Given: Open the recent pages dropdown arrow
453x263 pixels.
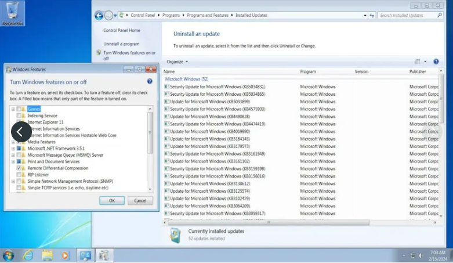Looking at the screenshot, I should click(115, 15).
